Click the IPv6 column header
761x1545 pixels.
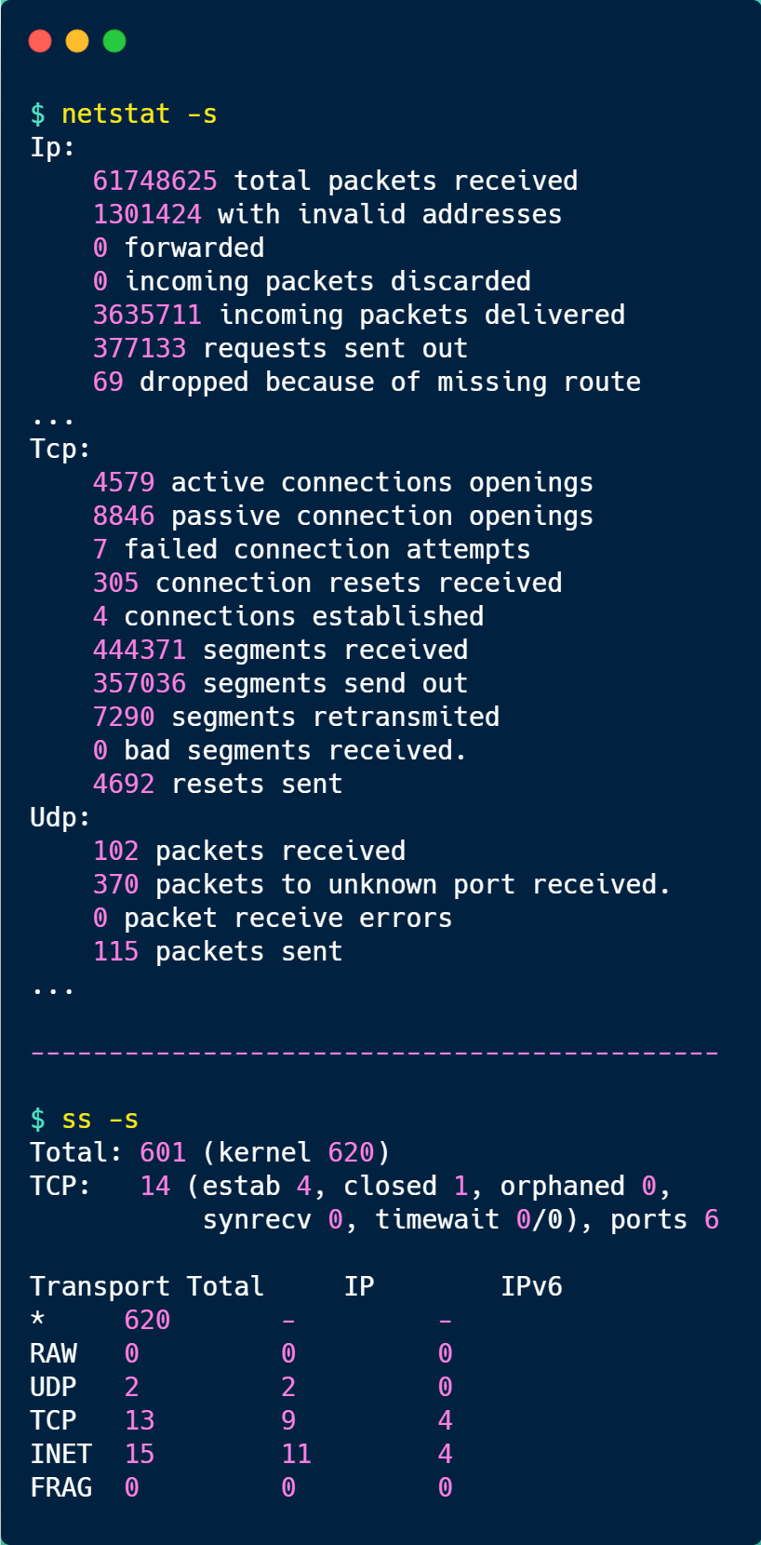coord(531,1286)
